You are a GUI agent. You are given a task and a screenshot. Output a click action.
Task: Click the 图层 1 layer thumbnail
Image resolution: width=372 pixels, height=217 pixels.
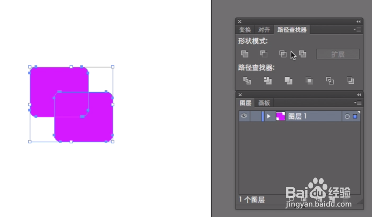click(280, 116)
